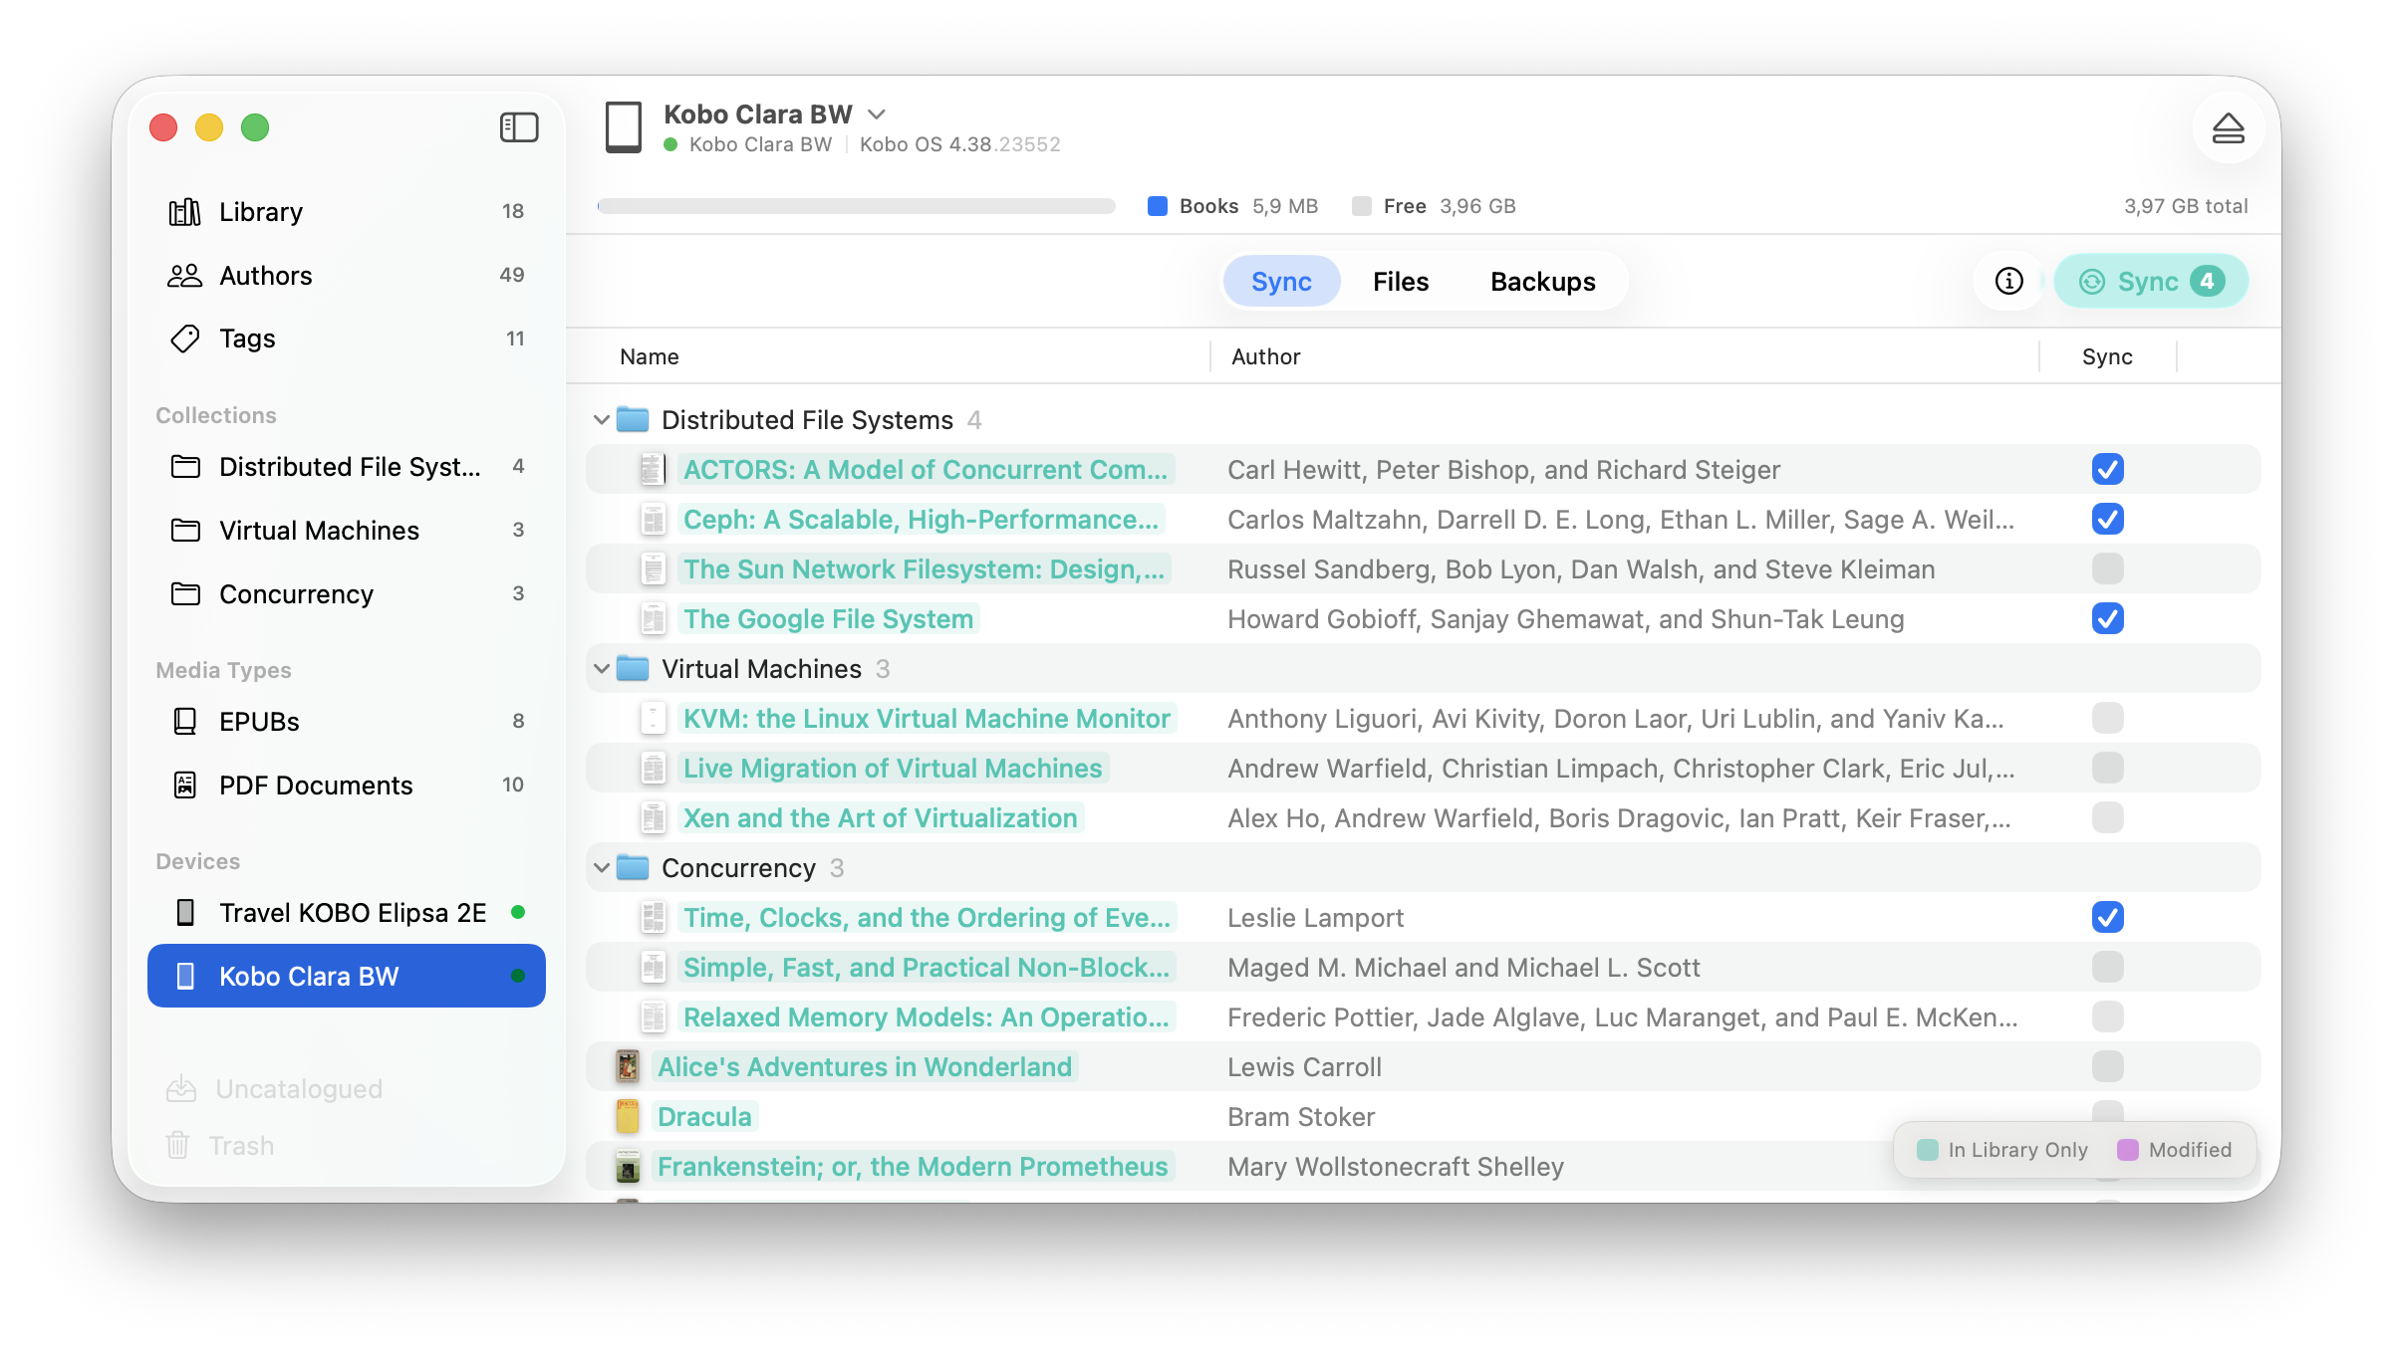Click the Library books icon
This screenshot has width=2393, height=1350.
pyautogui.click(x=184, y=212)
